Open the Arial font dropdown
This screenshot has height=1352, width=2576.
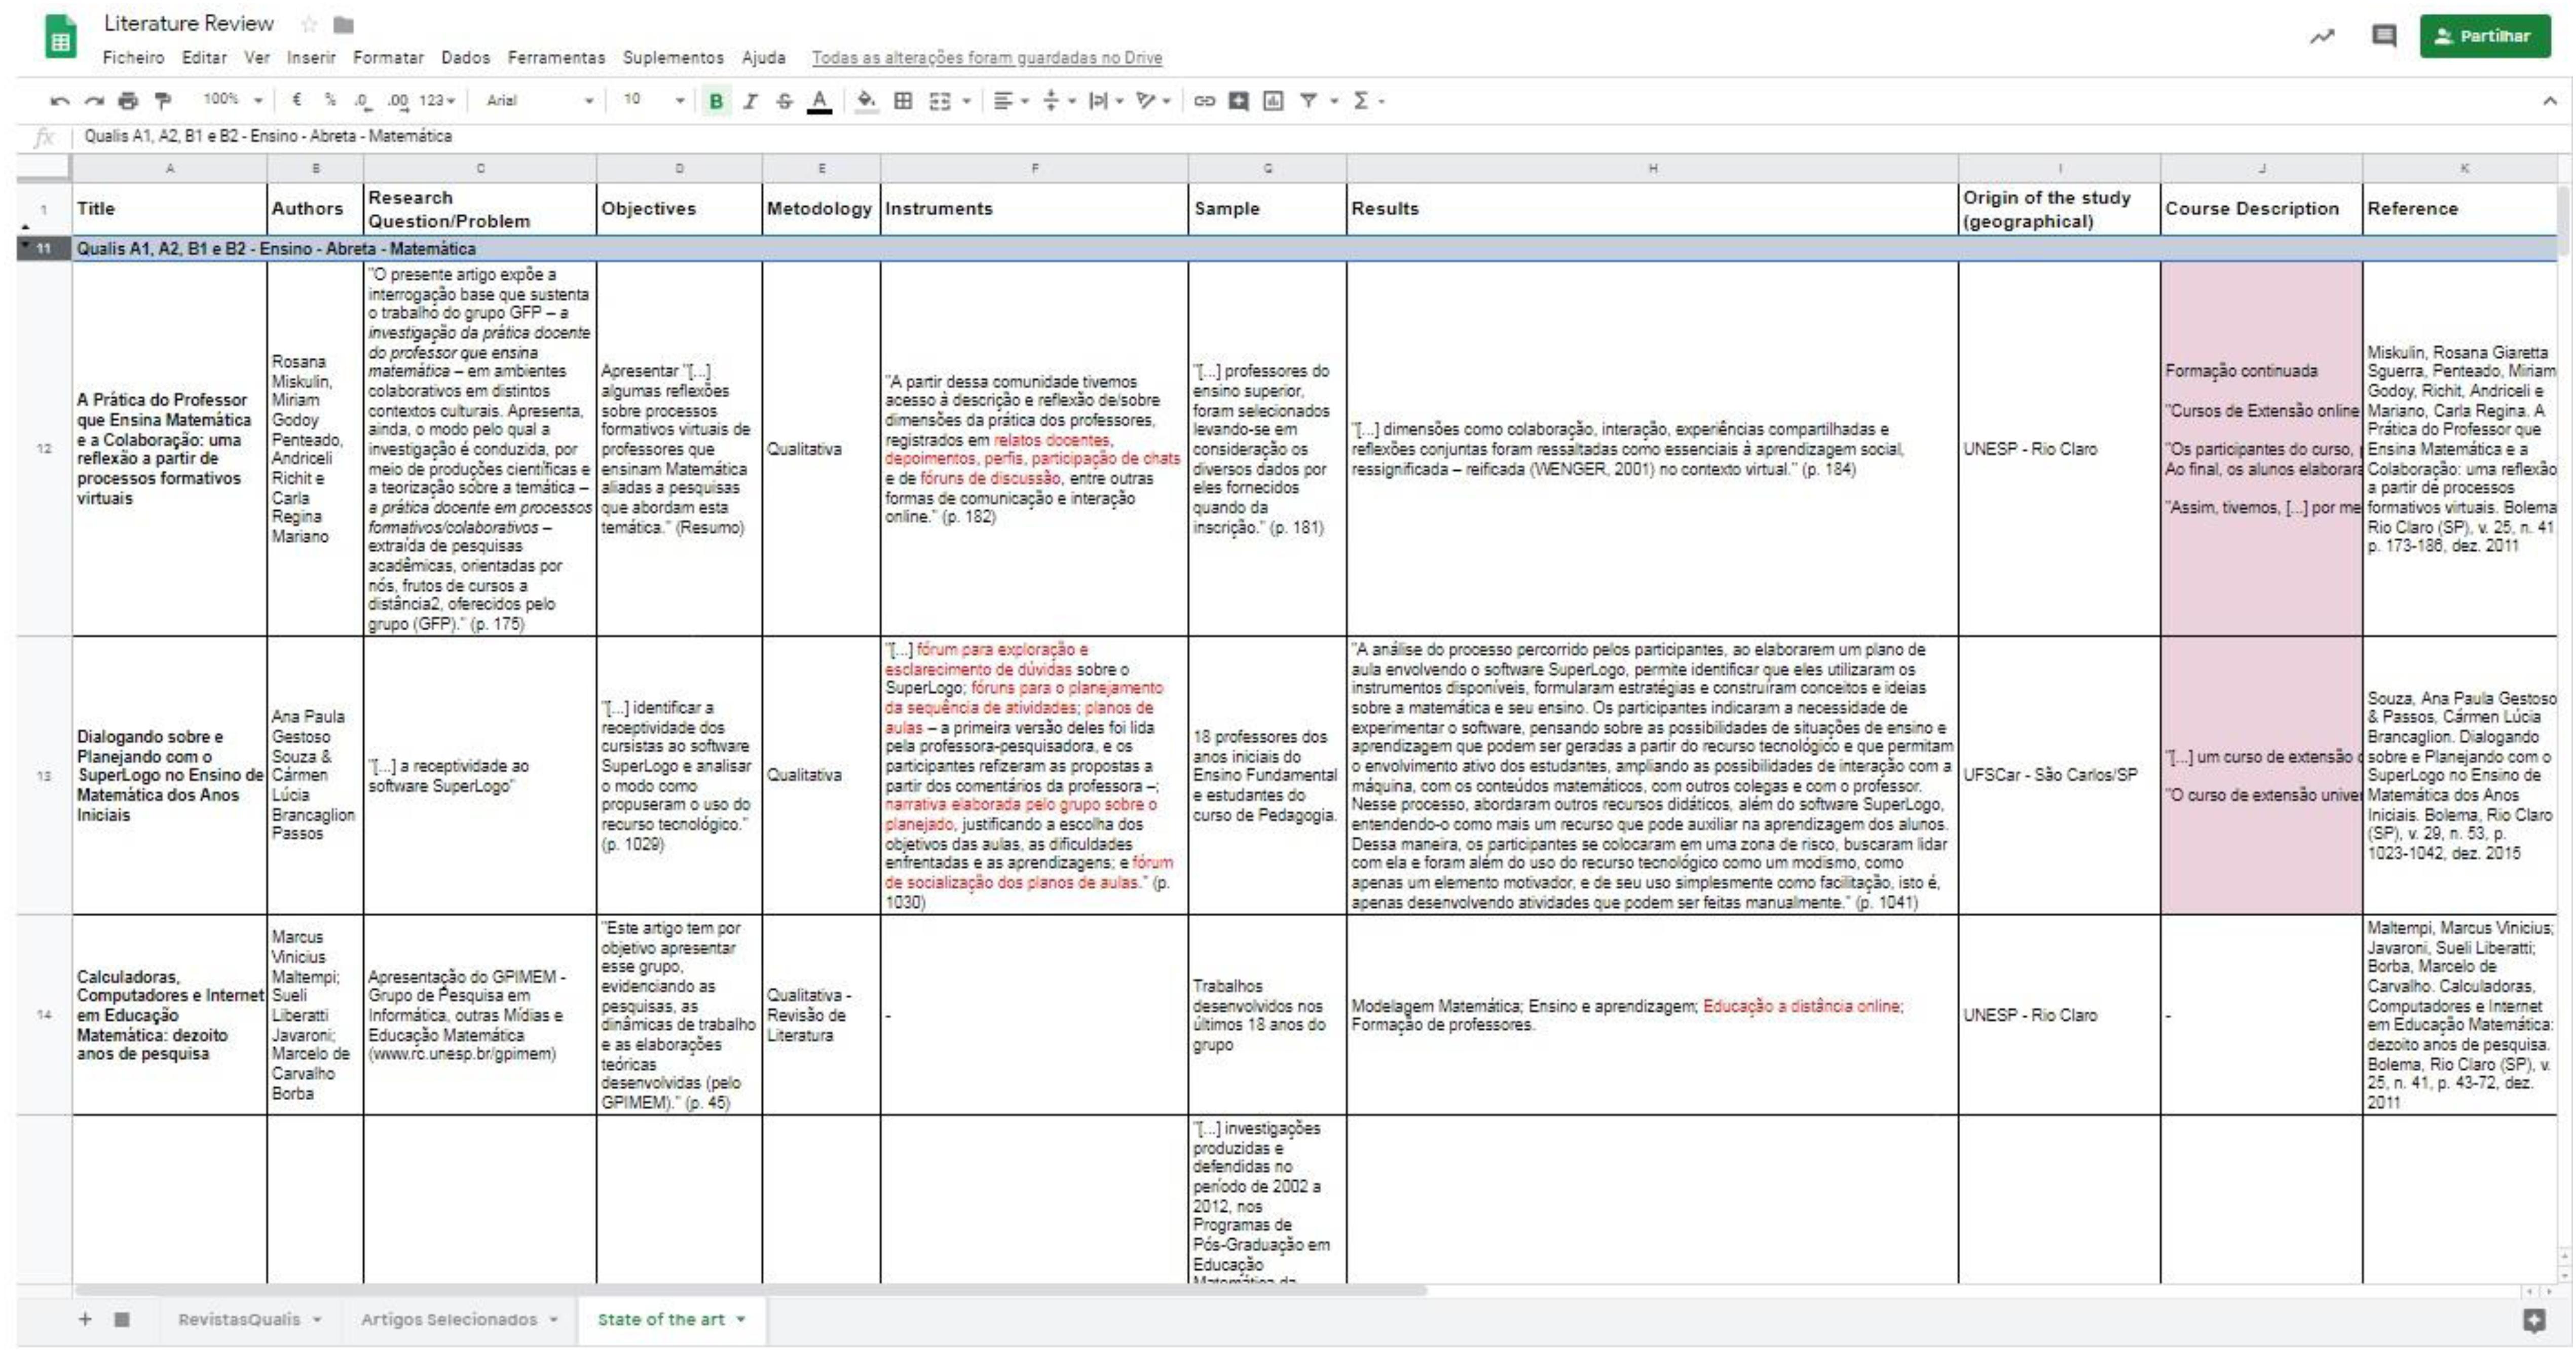coord(540,101)
